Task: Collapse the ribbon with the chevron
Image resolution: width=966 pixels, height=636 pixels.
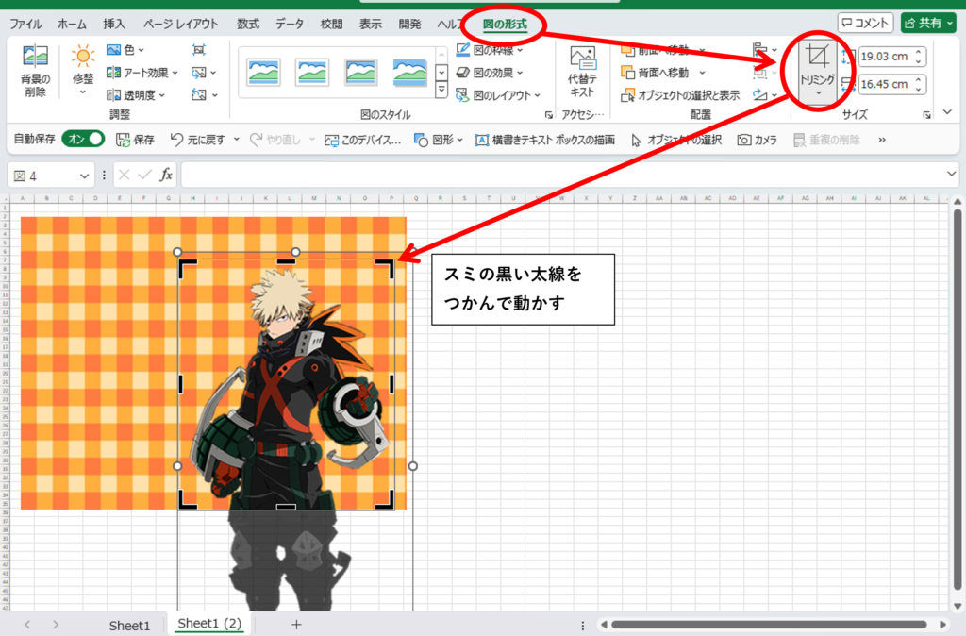Action: coord(947,112)
